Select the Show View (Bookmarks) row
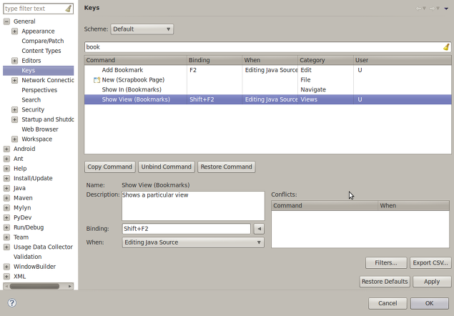The height and width of the screenshot is (316, 454). click(x=268, y=99)
